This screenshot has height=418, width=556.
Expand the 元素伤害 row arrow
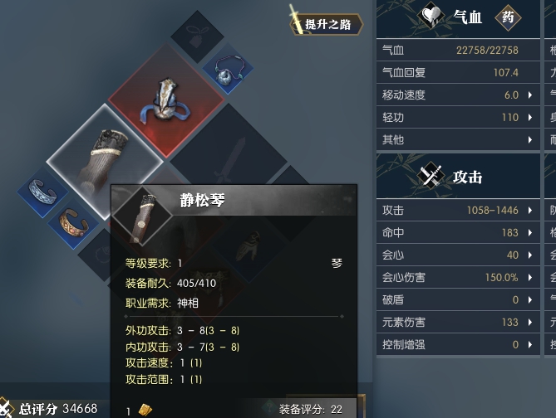click(530, 322)
